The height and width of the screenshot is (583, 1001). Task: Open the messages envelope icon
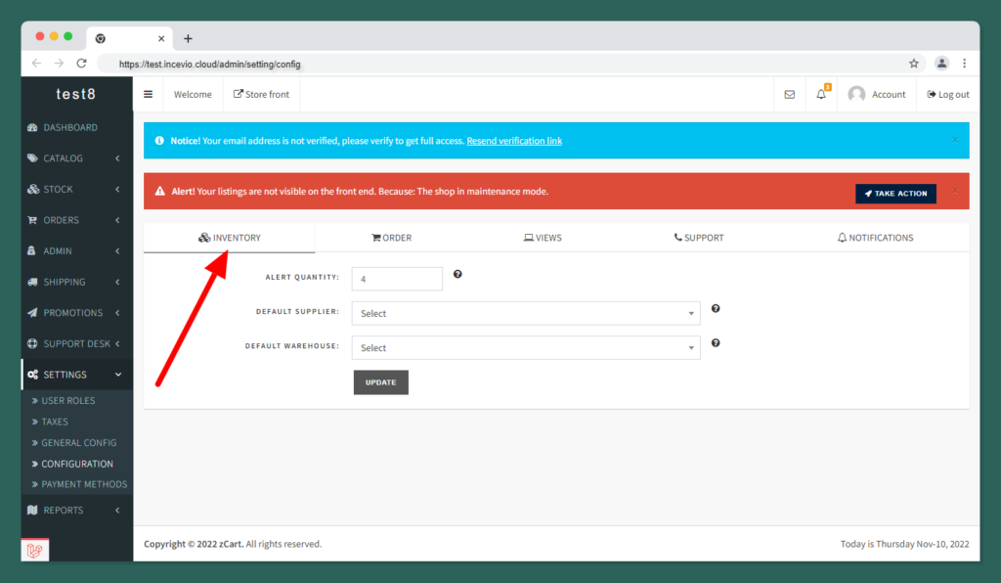point(790,95)
